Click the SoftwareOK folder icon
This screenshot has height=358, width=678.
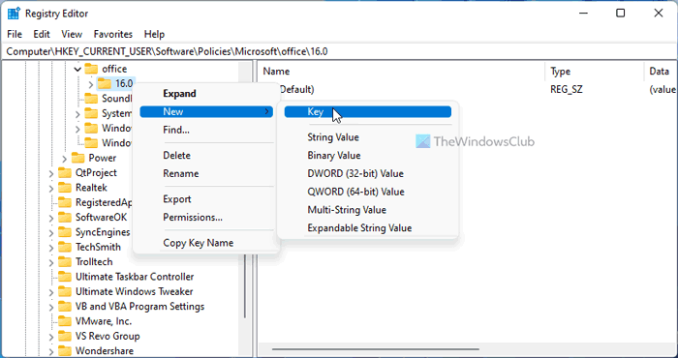pos(65,217)
